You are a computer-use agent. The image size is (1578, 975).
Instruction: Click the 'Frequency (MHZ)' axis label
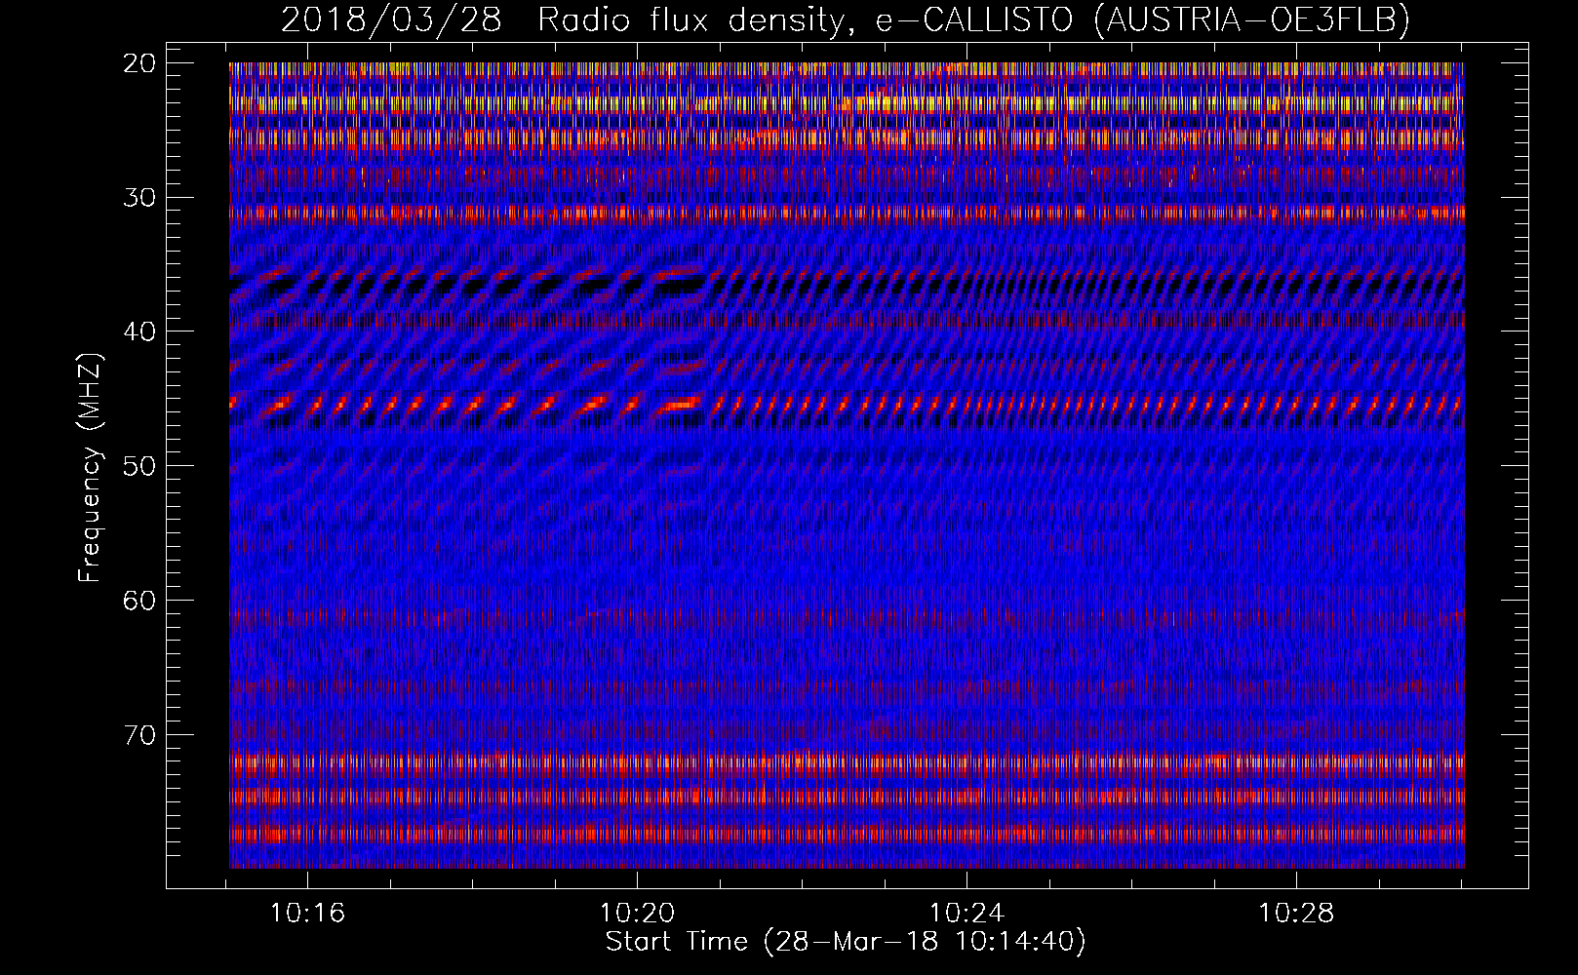[x=90, y=468]
